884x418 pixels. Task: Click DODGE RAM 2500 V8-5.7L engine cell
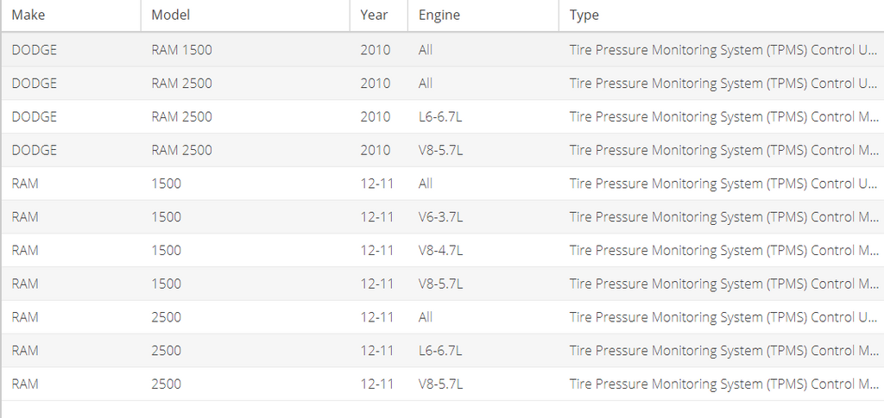440,150
